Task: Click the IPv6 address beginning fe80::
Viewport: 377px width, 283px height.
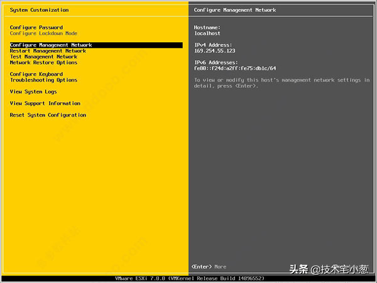Action: 235,68
